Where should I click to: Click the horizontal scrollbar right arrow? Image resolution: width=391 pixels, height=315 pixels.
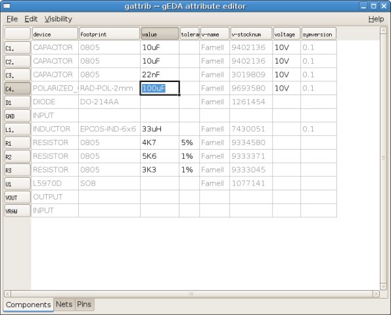376,294
